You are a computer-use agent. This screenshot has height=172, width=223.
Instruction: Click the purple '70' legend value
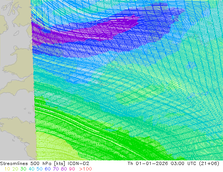tap(56, 169)
